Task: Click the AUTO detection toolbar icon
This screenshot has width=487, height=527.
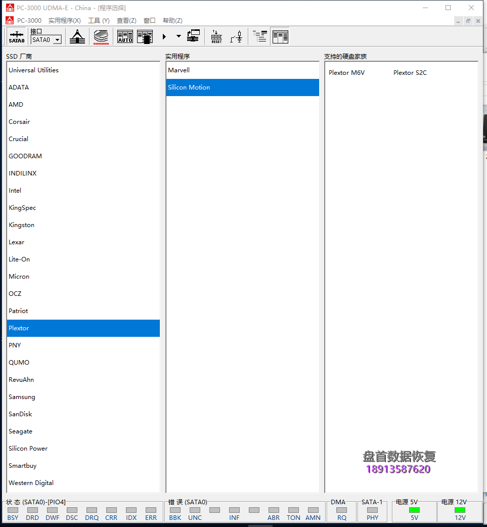Action: pyautogui.click(x=125, y=36)
